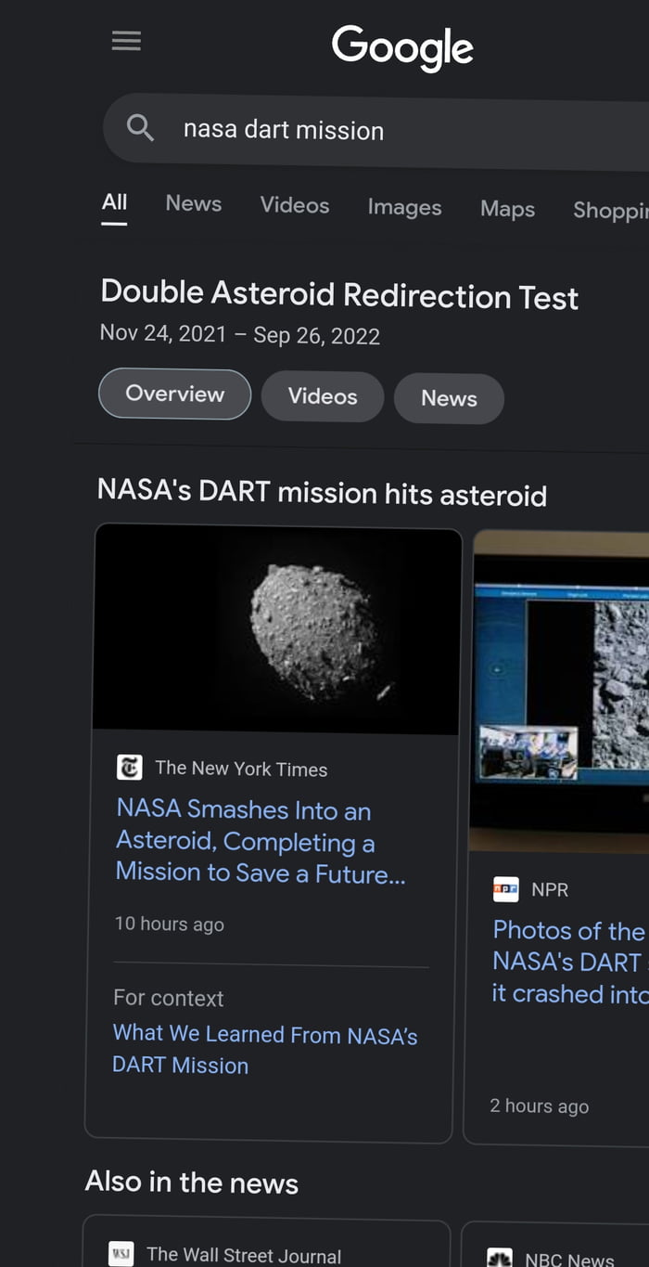Click 'The New York Times' source name
Viewport: 649px width, 1267px height.
(241, 769)
